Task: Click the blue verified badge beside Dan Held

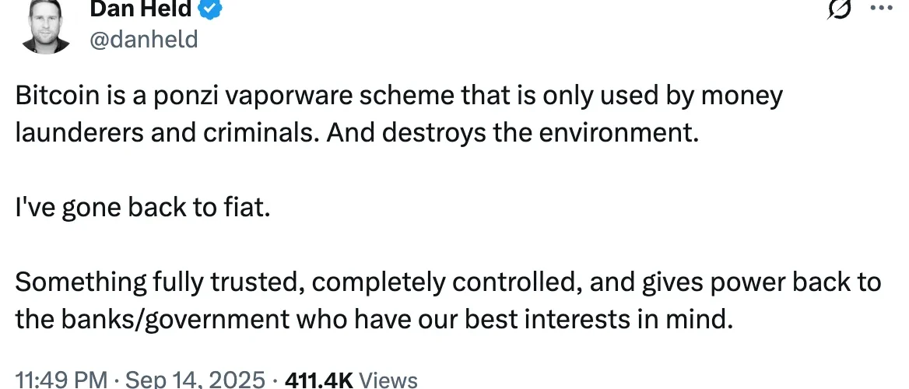Action: pos(212,9)
